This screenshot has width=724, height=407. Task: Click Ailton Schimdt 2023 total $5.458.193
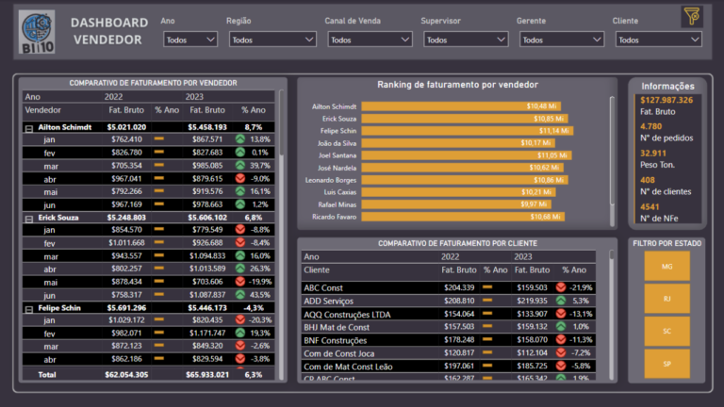click(x=207, y=127)
